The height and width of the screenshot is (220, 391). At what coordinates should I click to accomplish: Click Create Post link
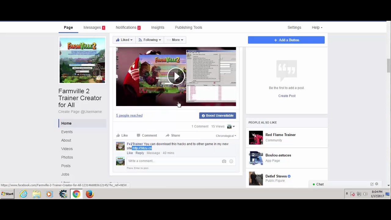tap(287, 96)
